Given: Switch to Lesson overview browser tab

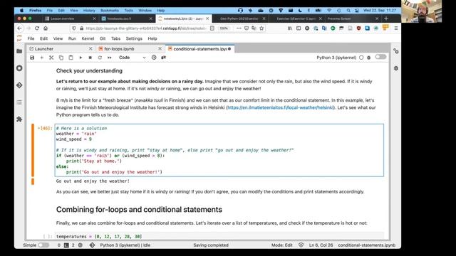Looking at the screenshot, I should 70,18.
